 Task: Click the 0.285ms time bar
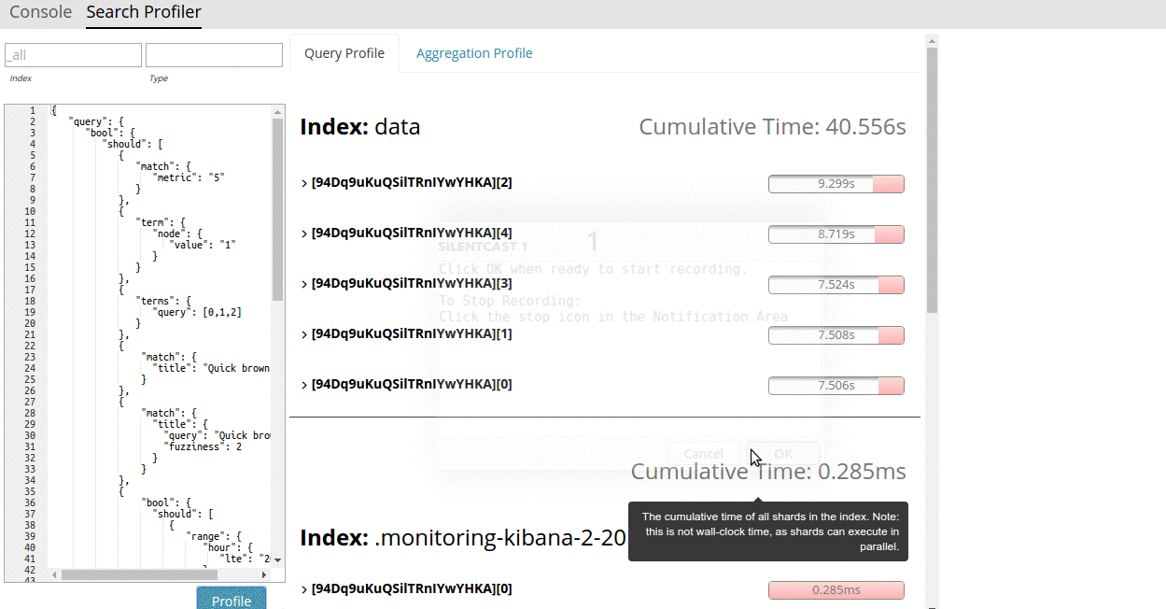[x=836, y=590]
